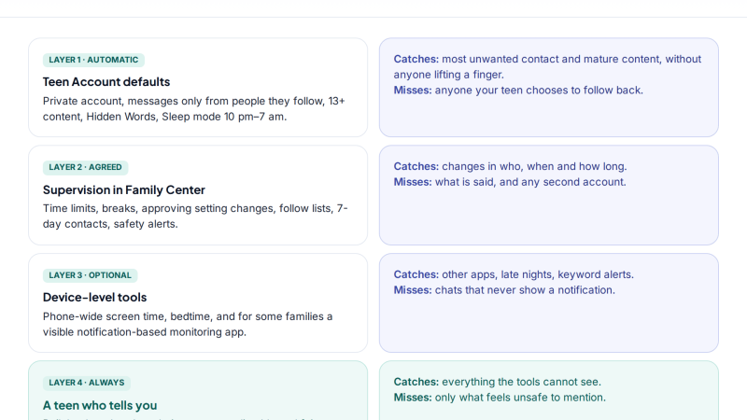Click the Misses: what is said line
This screenshot has width=747, height=420.
tap(510, 182)
